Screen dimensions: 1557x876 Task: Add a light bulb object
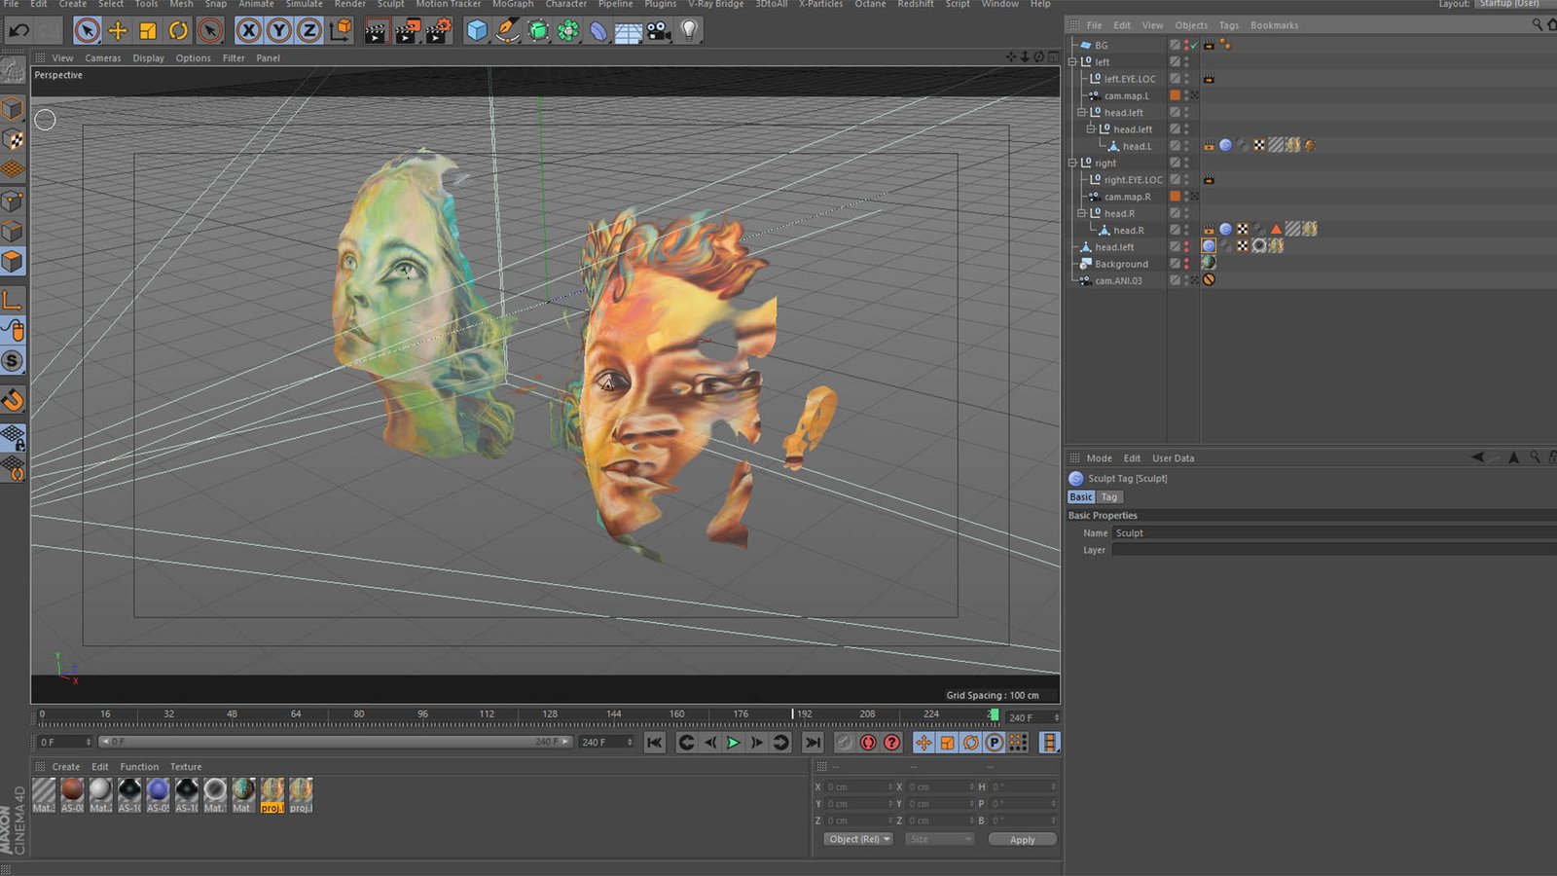(689, 31)
